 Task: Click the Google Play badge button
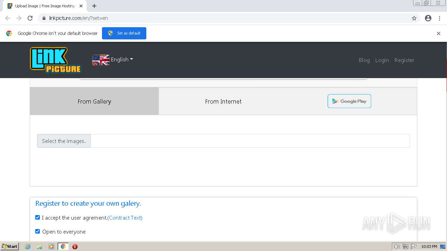[x=349, y=101]
